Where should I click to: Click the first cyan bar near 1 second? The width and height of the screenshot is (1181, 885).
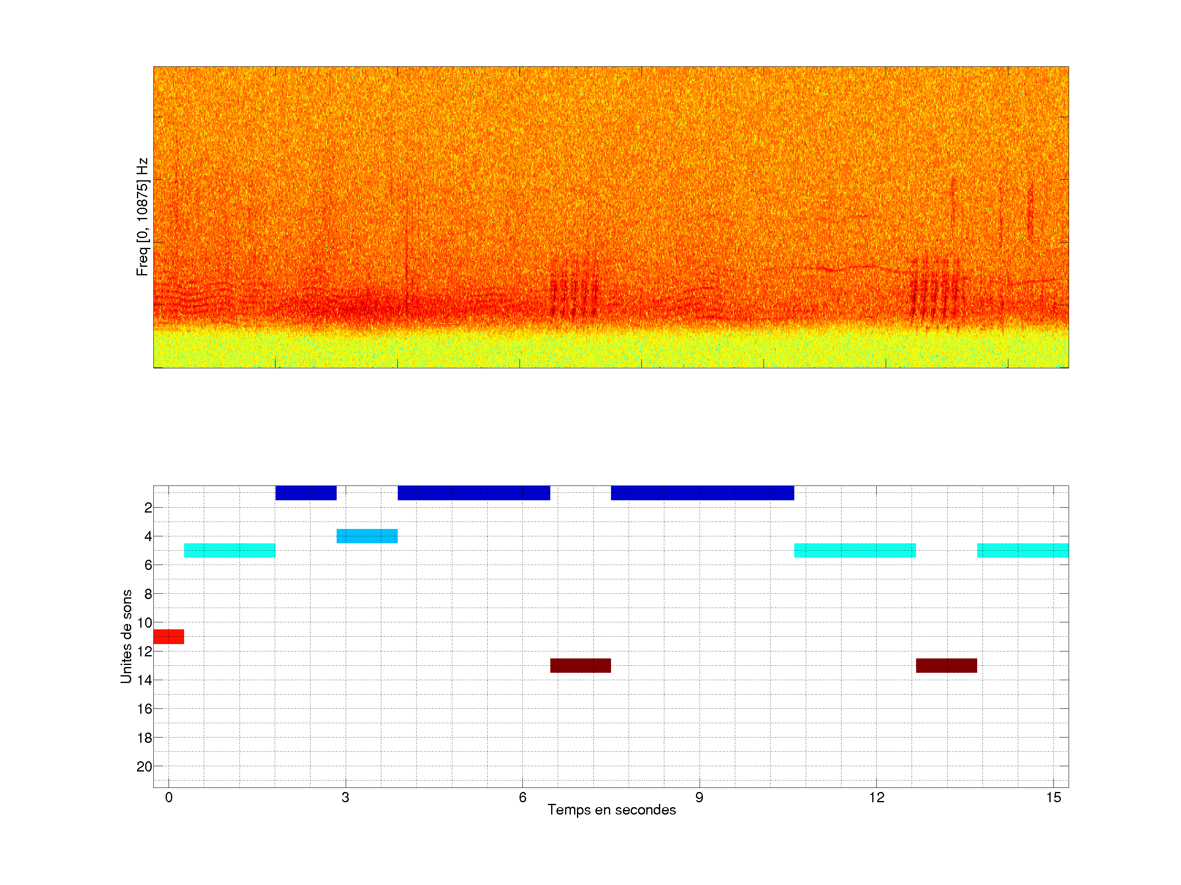230,550
